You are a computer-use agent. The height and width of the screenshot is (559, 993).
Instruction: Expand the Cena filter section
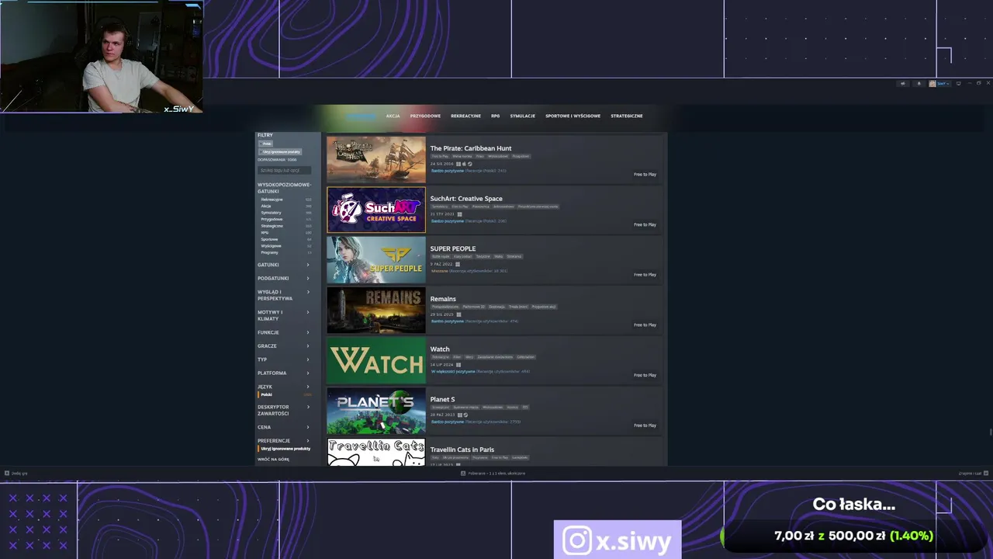[284, 427]
